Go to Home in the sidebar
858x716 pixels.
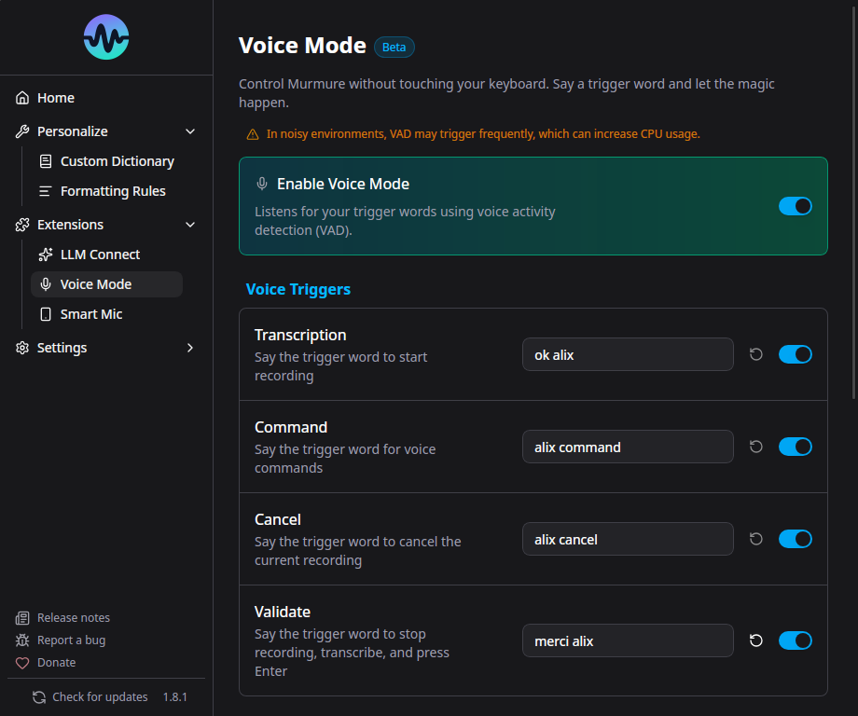(x=54, y=97)
